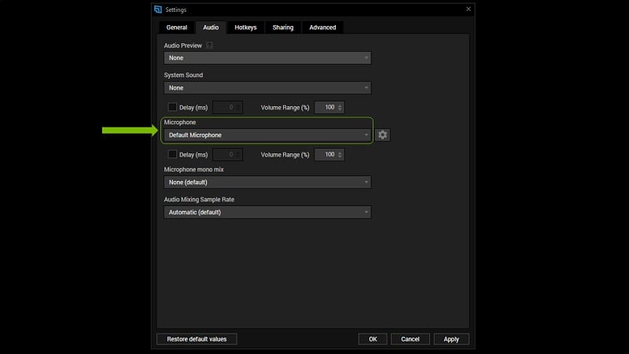The image size is (629, 354).
Task: Close the Settings dialog
Action: coord(468,9)
